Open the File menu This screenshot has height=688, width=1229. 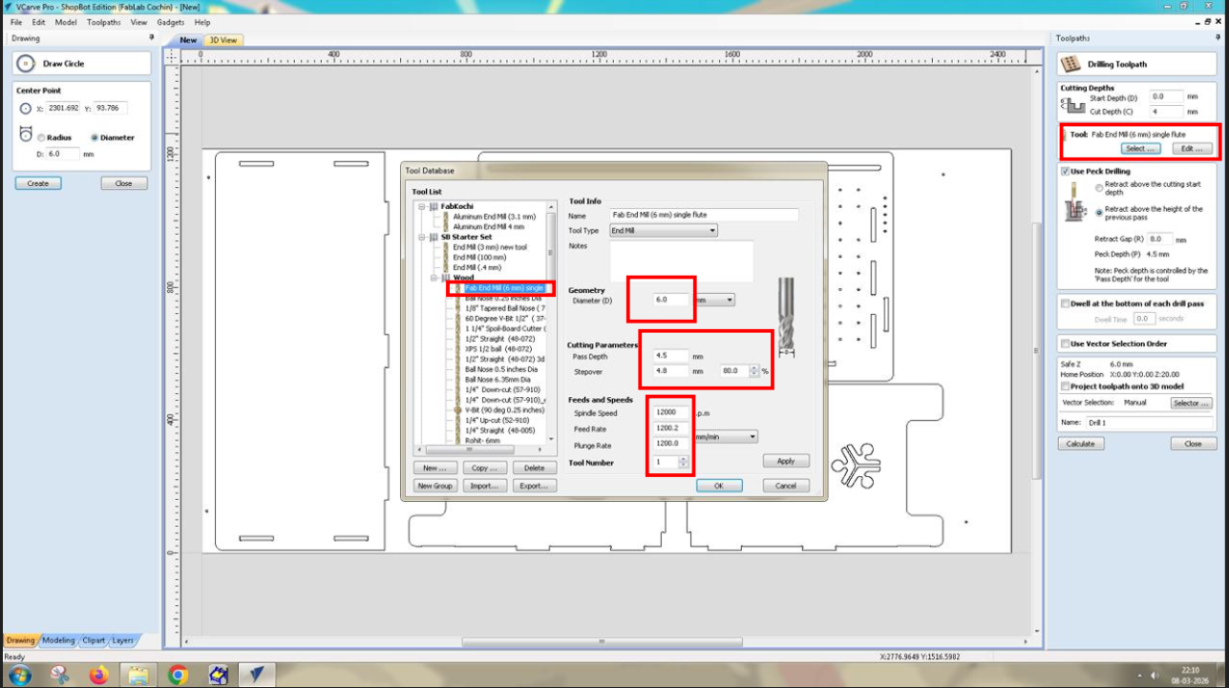tap(17, 22)
